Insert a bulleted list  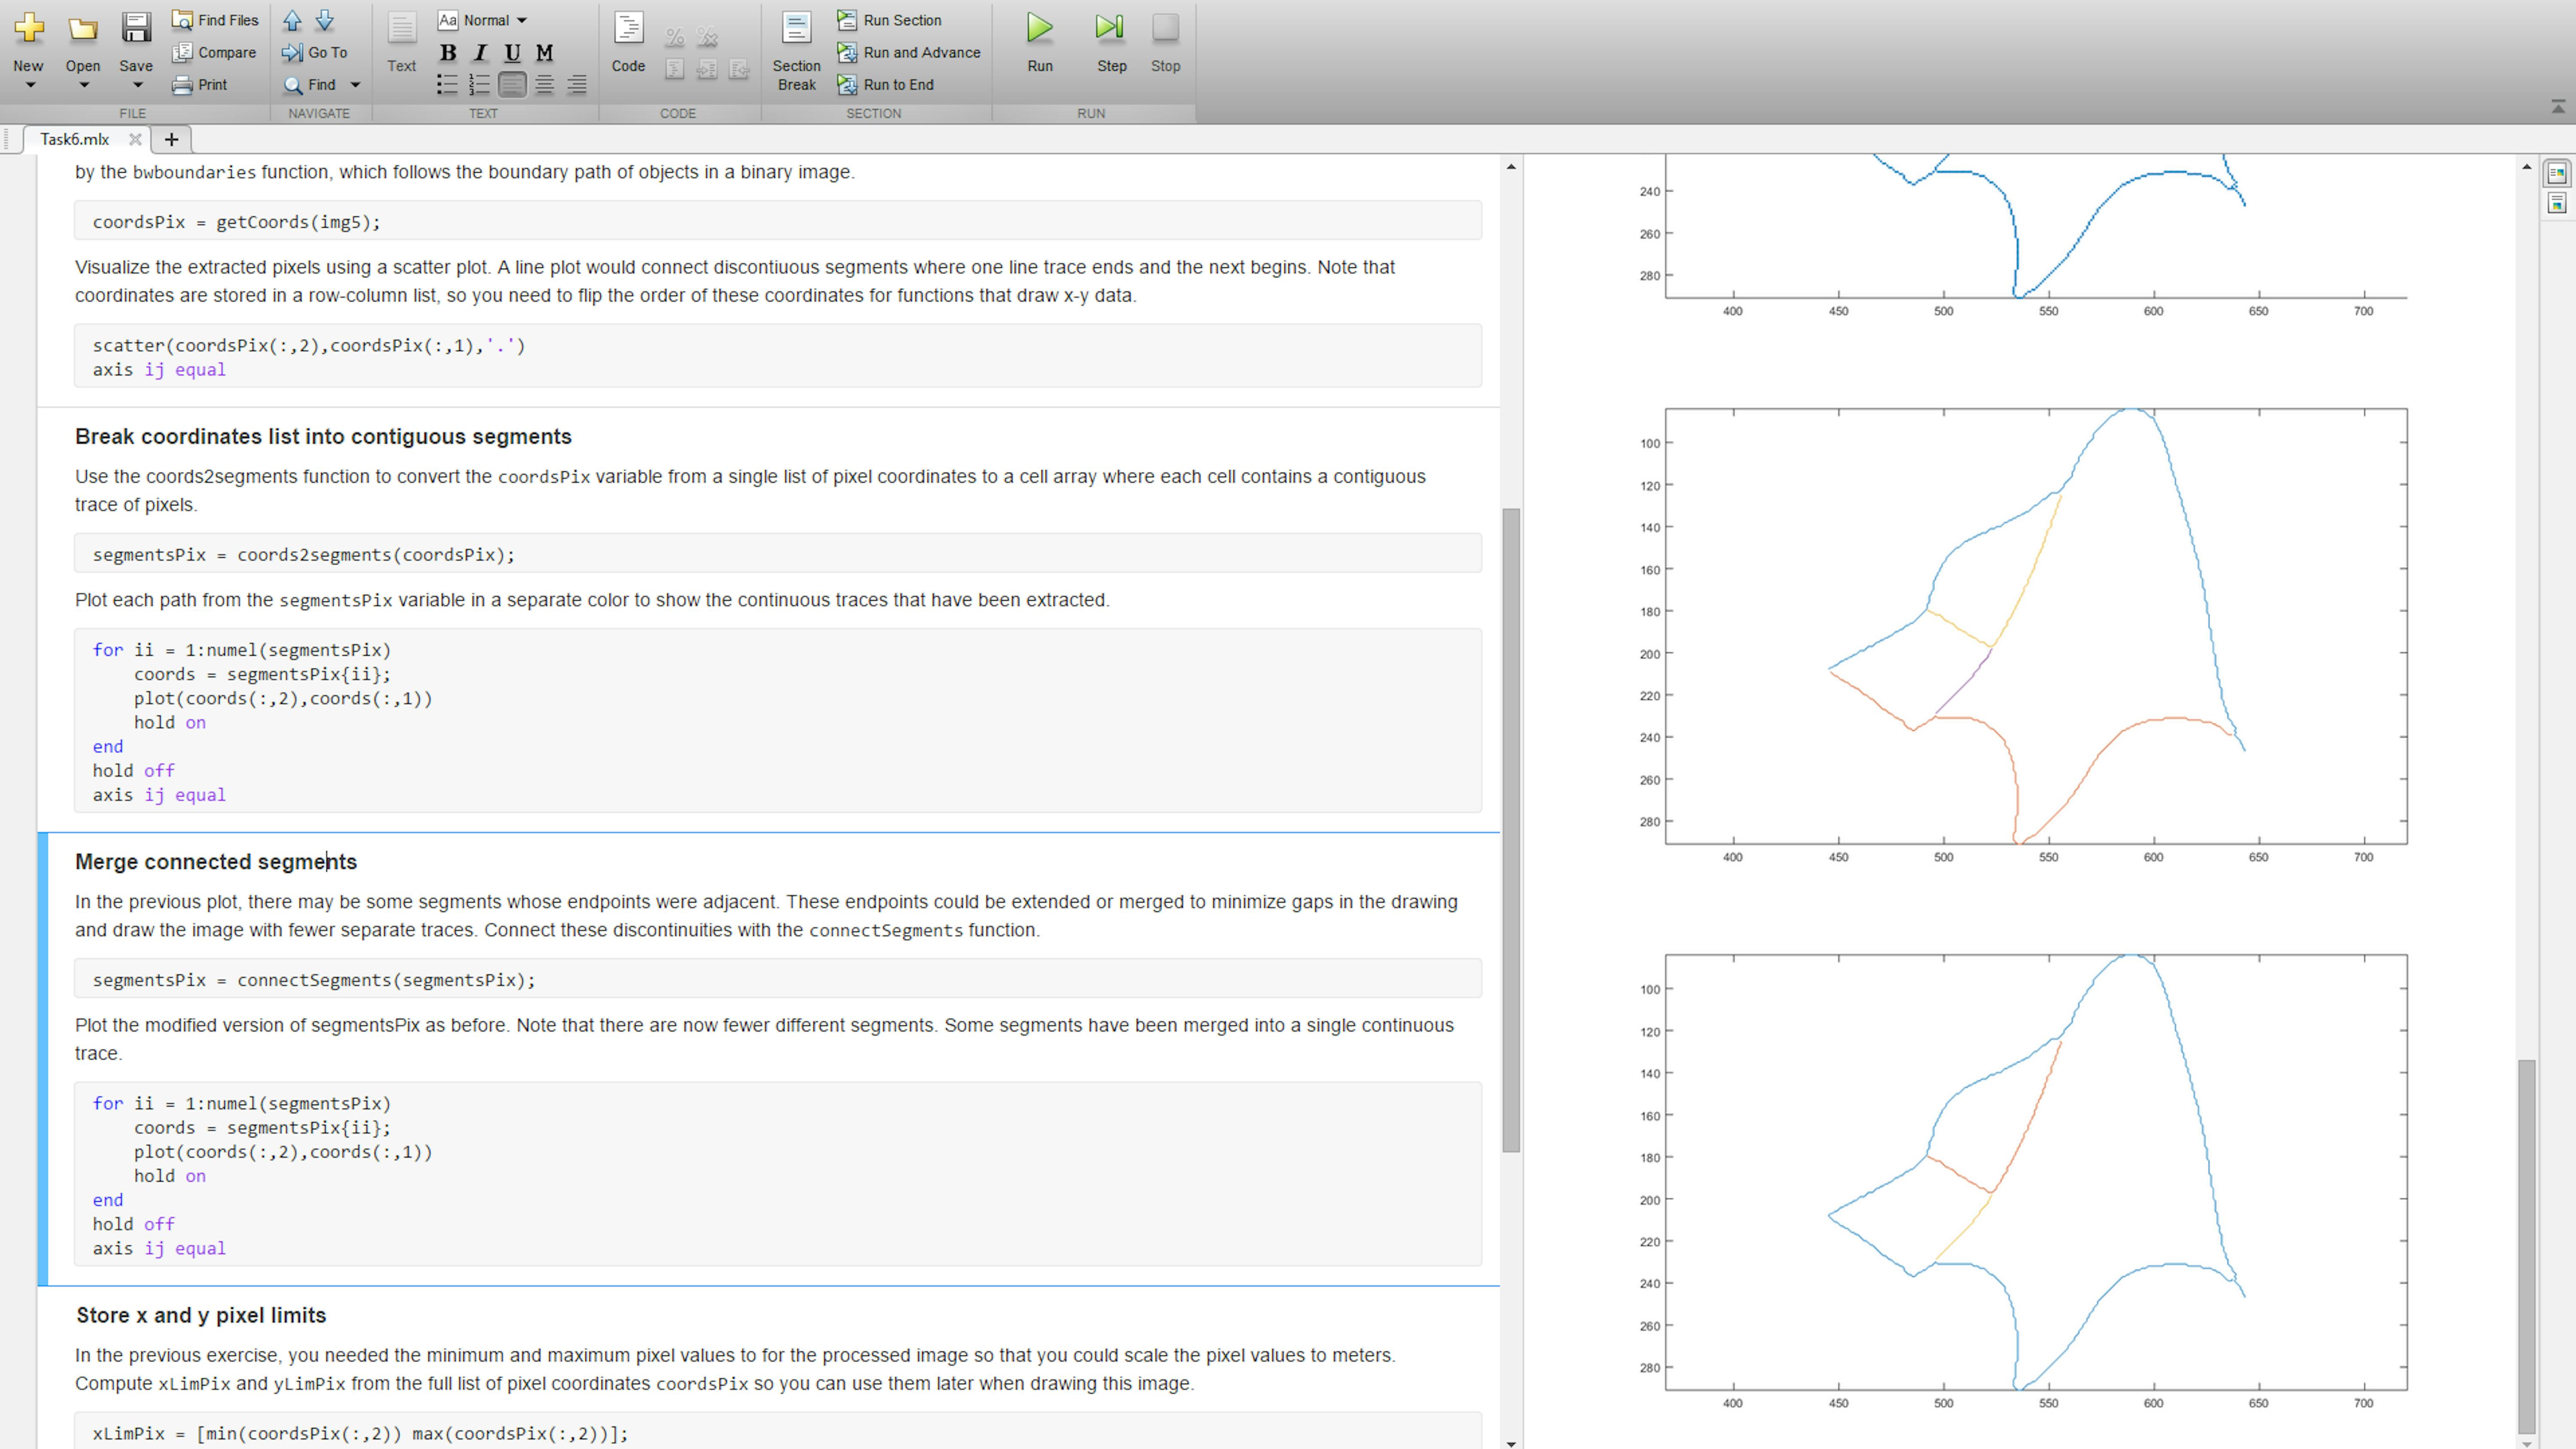tap(447, 85)
